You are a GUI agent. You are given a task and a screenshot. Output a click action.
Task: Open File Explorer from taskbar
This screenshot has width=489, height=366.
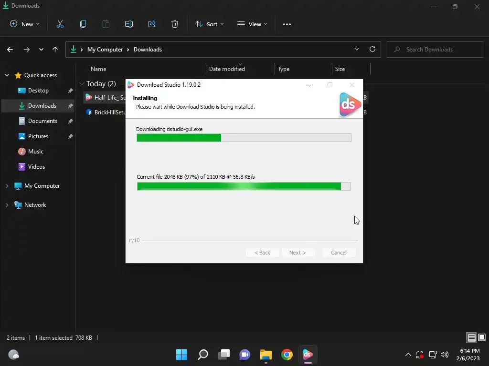pos(266,355)
